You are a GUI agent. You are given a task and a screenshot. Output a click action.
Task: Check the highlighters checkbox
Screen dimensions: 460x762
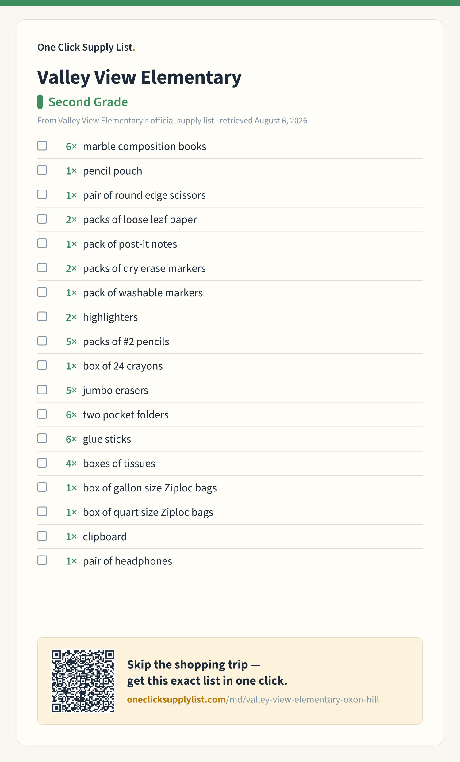pos(42,317)
